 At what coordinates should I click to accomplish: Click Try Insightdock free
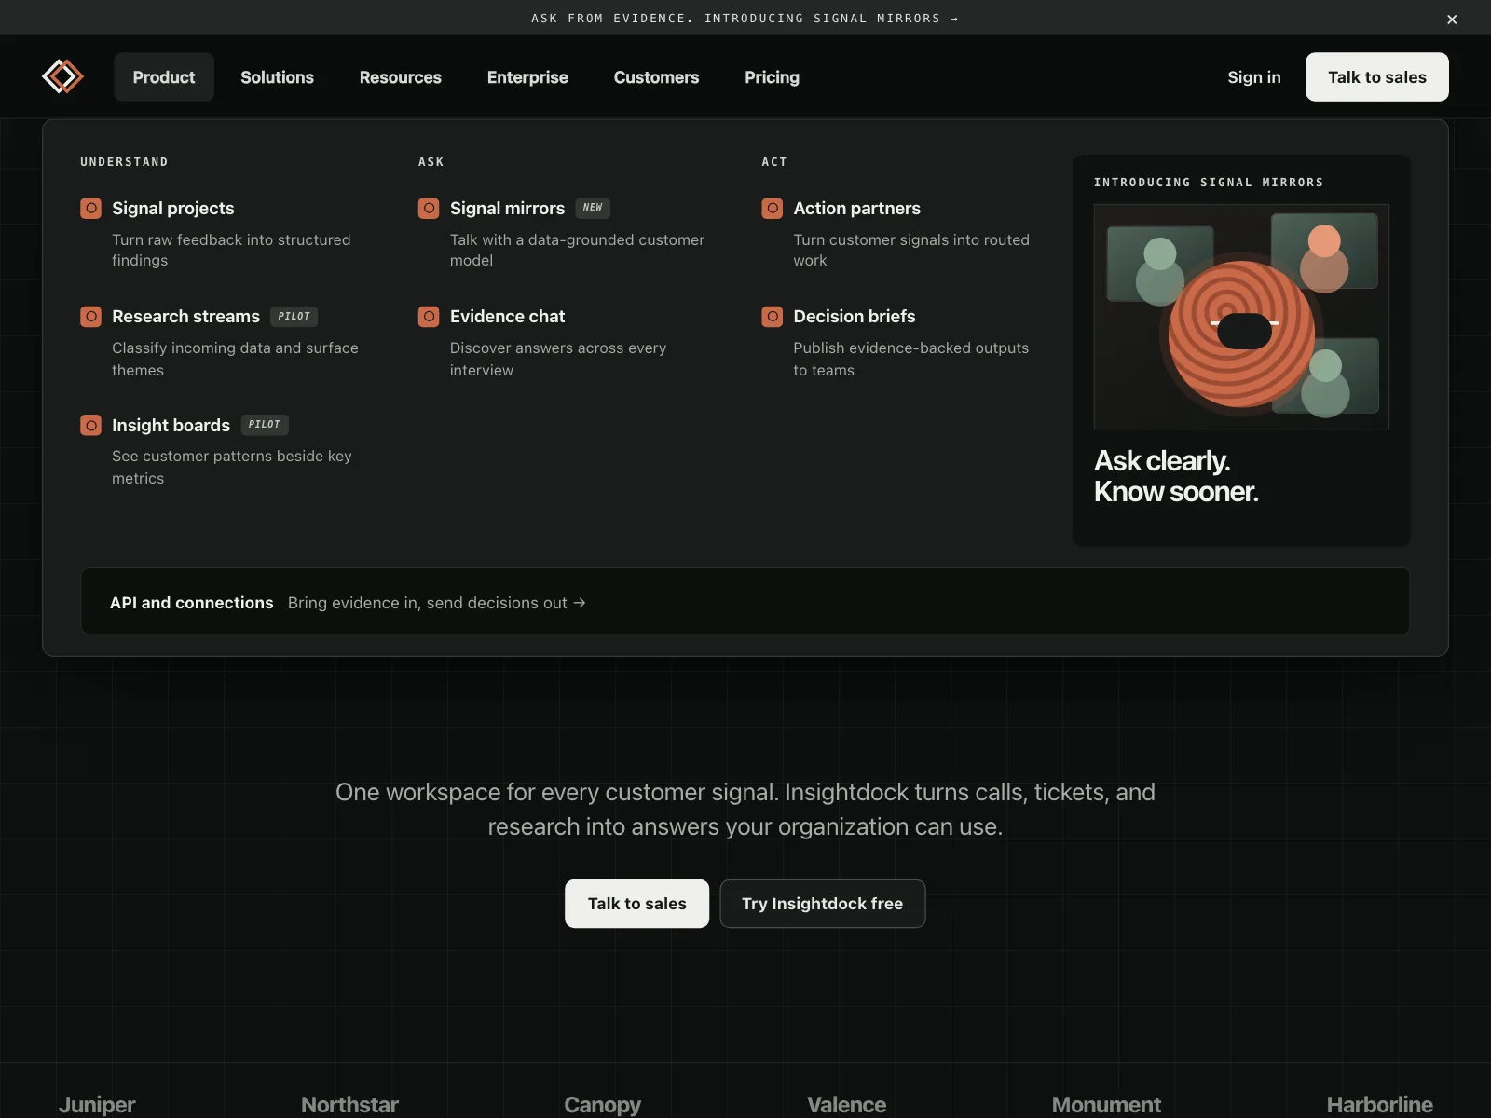tap(822, 904)
